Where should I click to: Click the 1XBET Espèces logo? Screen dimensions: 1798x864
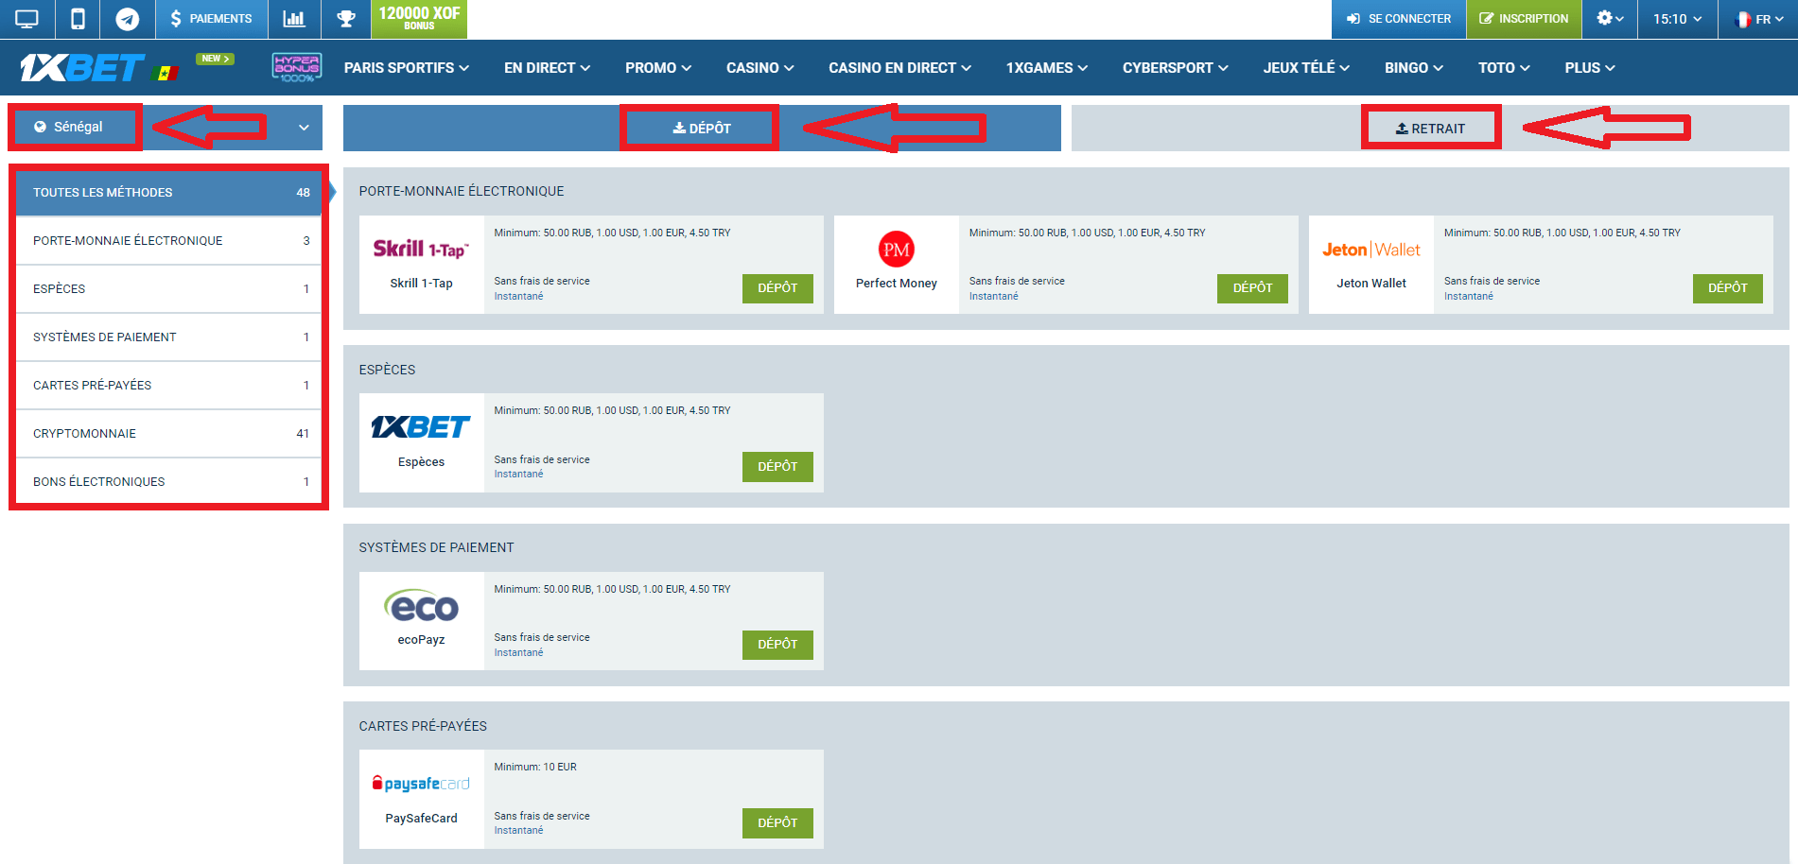(x=421, y=427)
